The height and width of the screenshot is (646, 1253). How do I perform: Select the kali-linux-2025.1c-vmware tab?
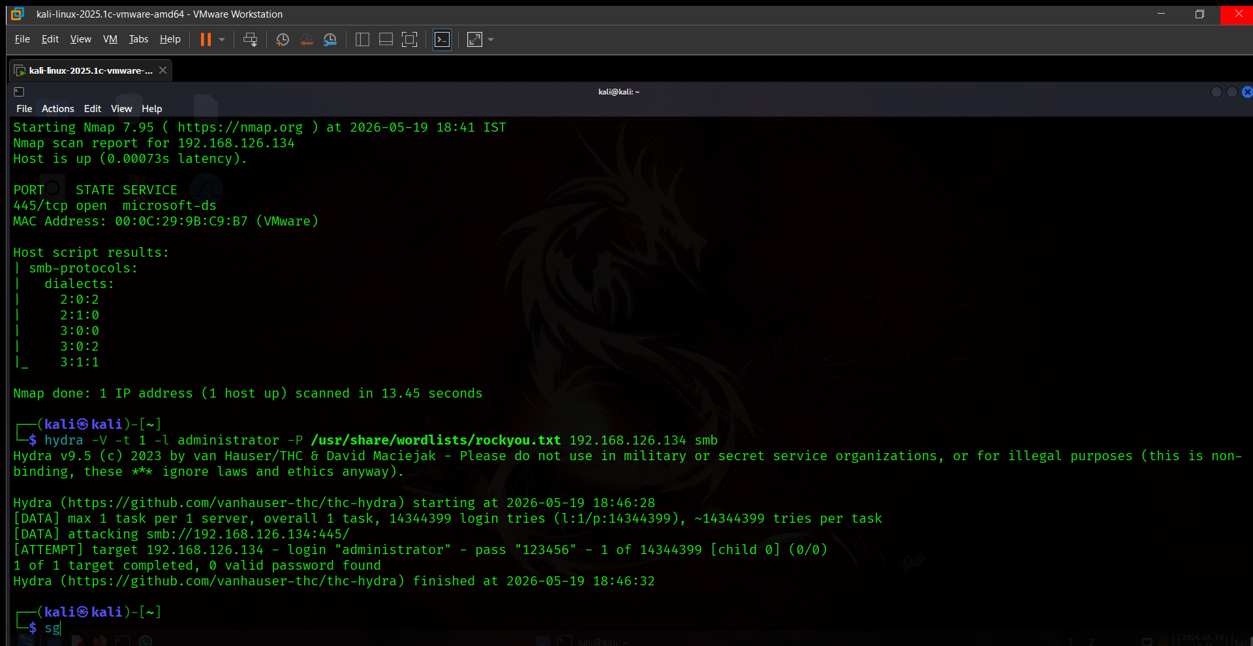click(x=90, y=70)
